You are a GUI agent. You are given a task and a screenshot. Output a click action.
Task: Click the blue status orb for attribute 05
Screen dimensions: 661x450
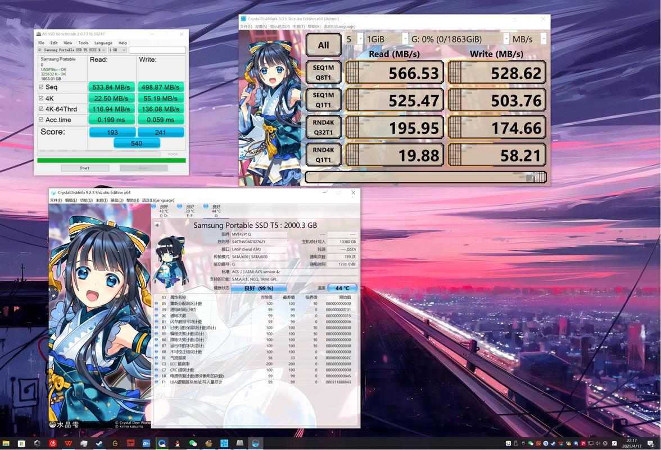[157, 304]
